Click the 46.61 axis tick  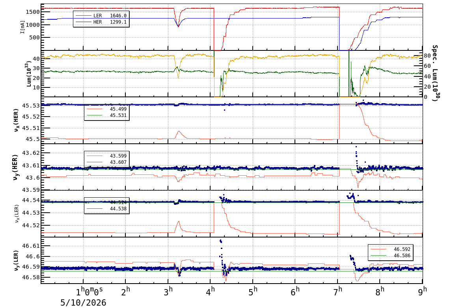pyautogui.click(x=31, y=246)
